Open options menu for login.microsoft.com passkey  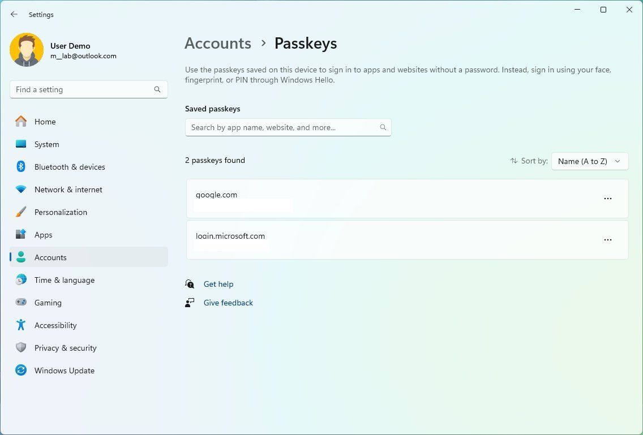pyautogui.click(x=608, y=239)
